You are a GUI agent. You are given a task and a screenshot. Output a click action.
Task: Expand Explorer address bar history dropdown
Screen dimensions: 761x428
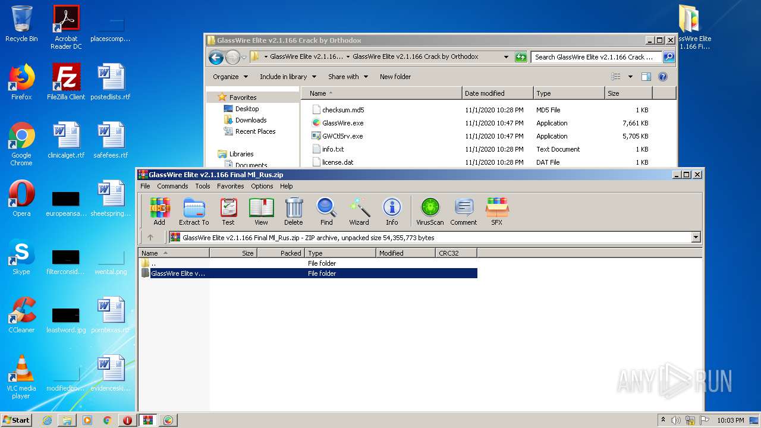click(x=506, y=57)
